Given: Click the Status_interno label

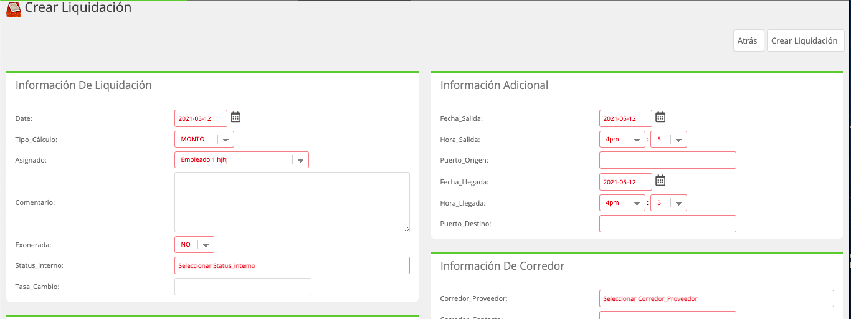Looking at the screenshot, I should tap(39, 266).
